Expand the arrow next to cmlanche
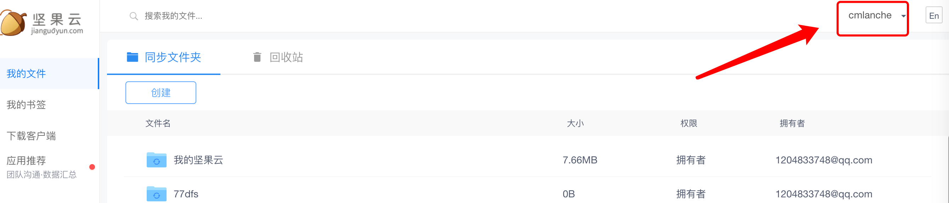949x203 pixels. [903, 16]
